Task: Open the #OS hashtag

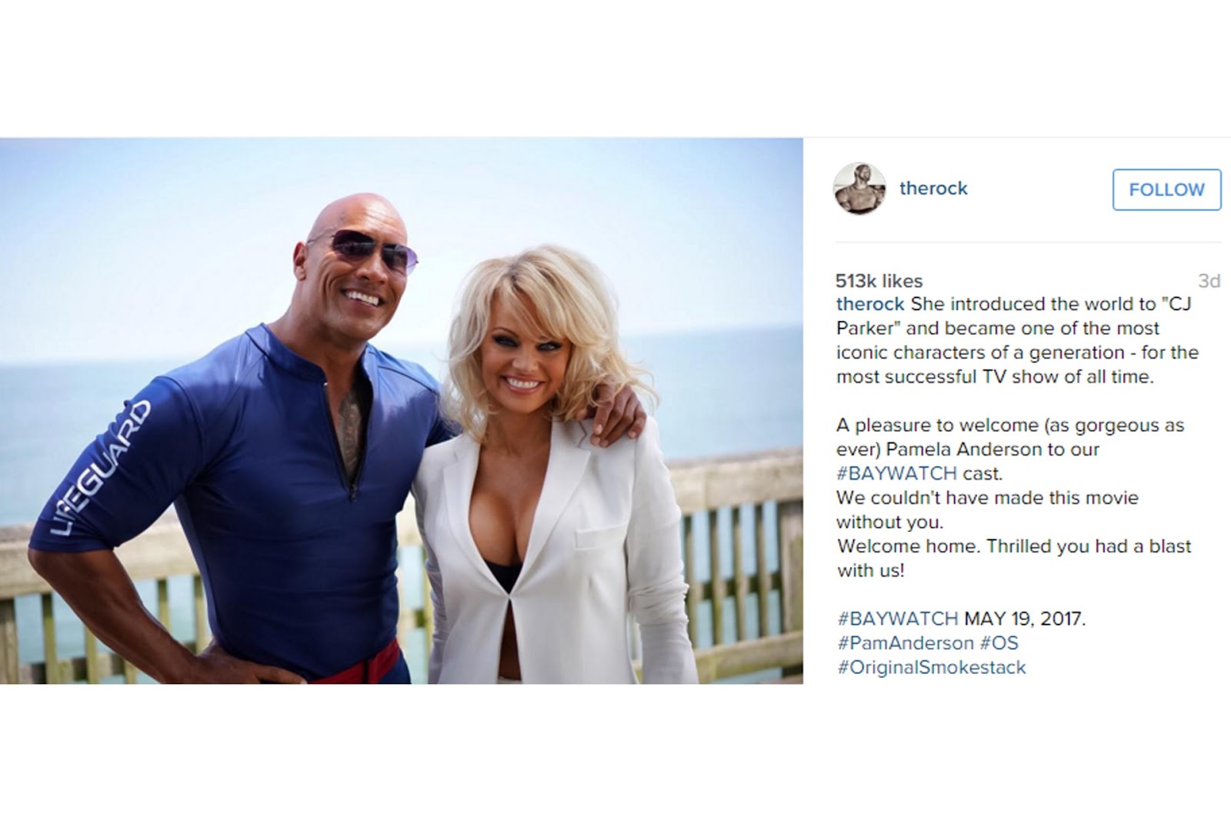Action: (999, 642)
